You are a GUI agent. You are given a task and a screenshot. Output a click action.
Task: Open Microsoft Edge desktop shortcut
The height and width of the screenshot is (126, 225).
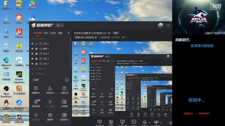click(6, 63)
